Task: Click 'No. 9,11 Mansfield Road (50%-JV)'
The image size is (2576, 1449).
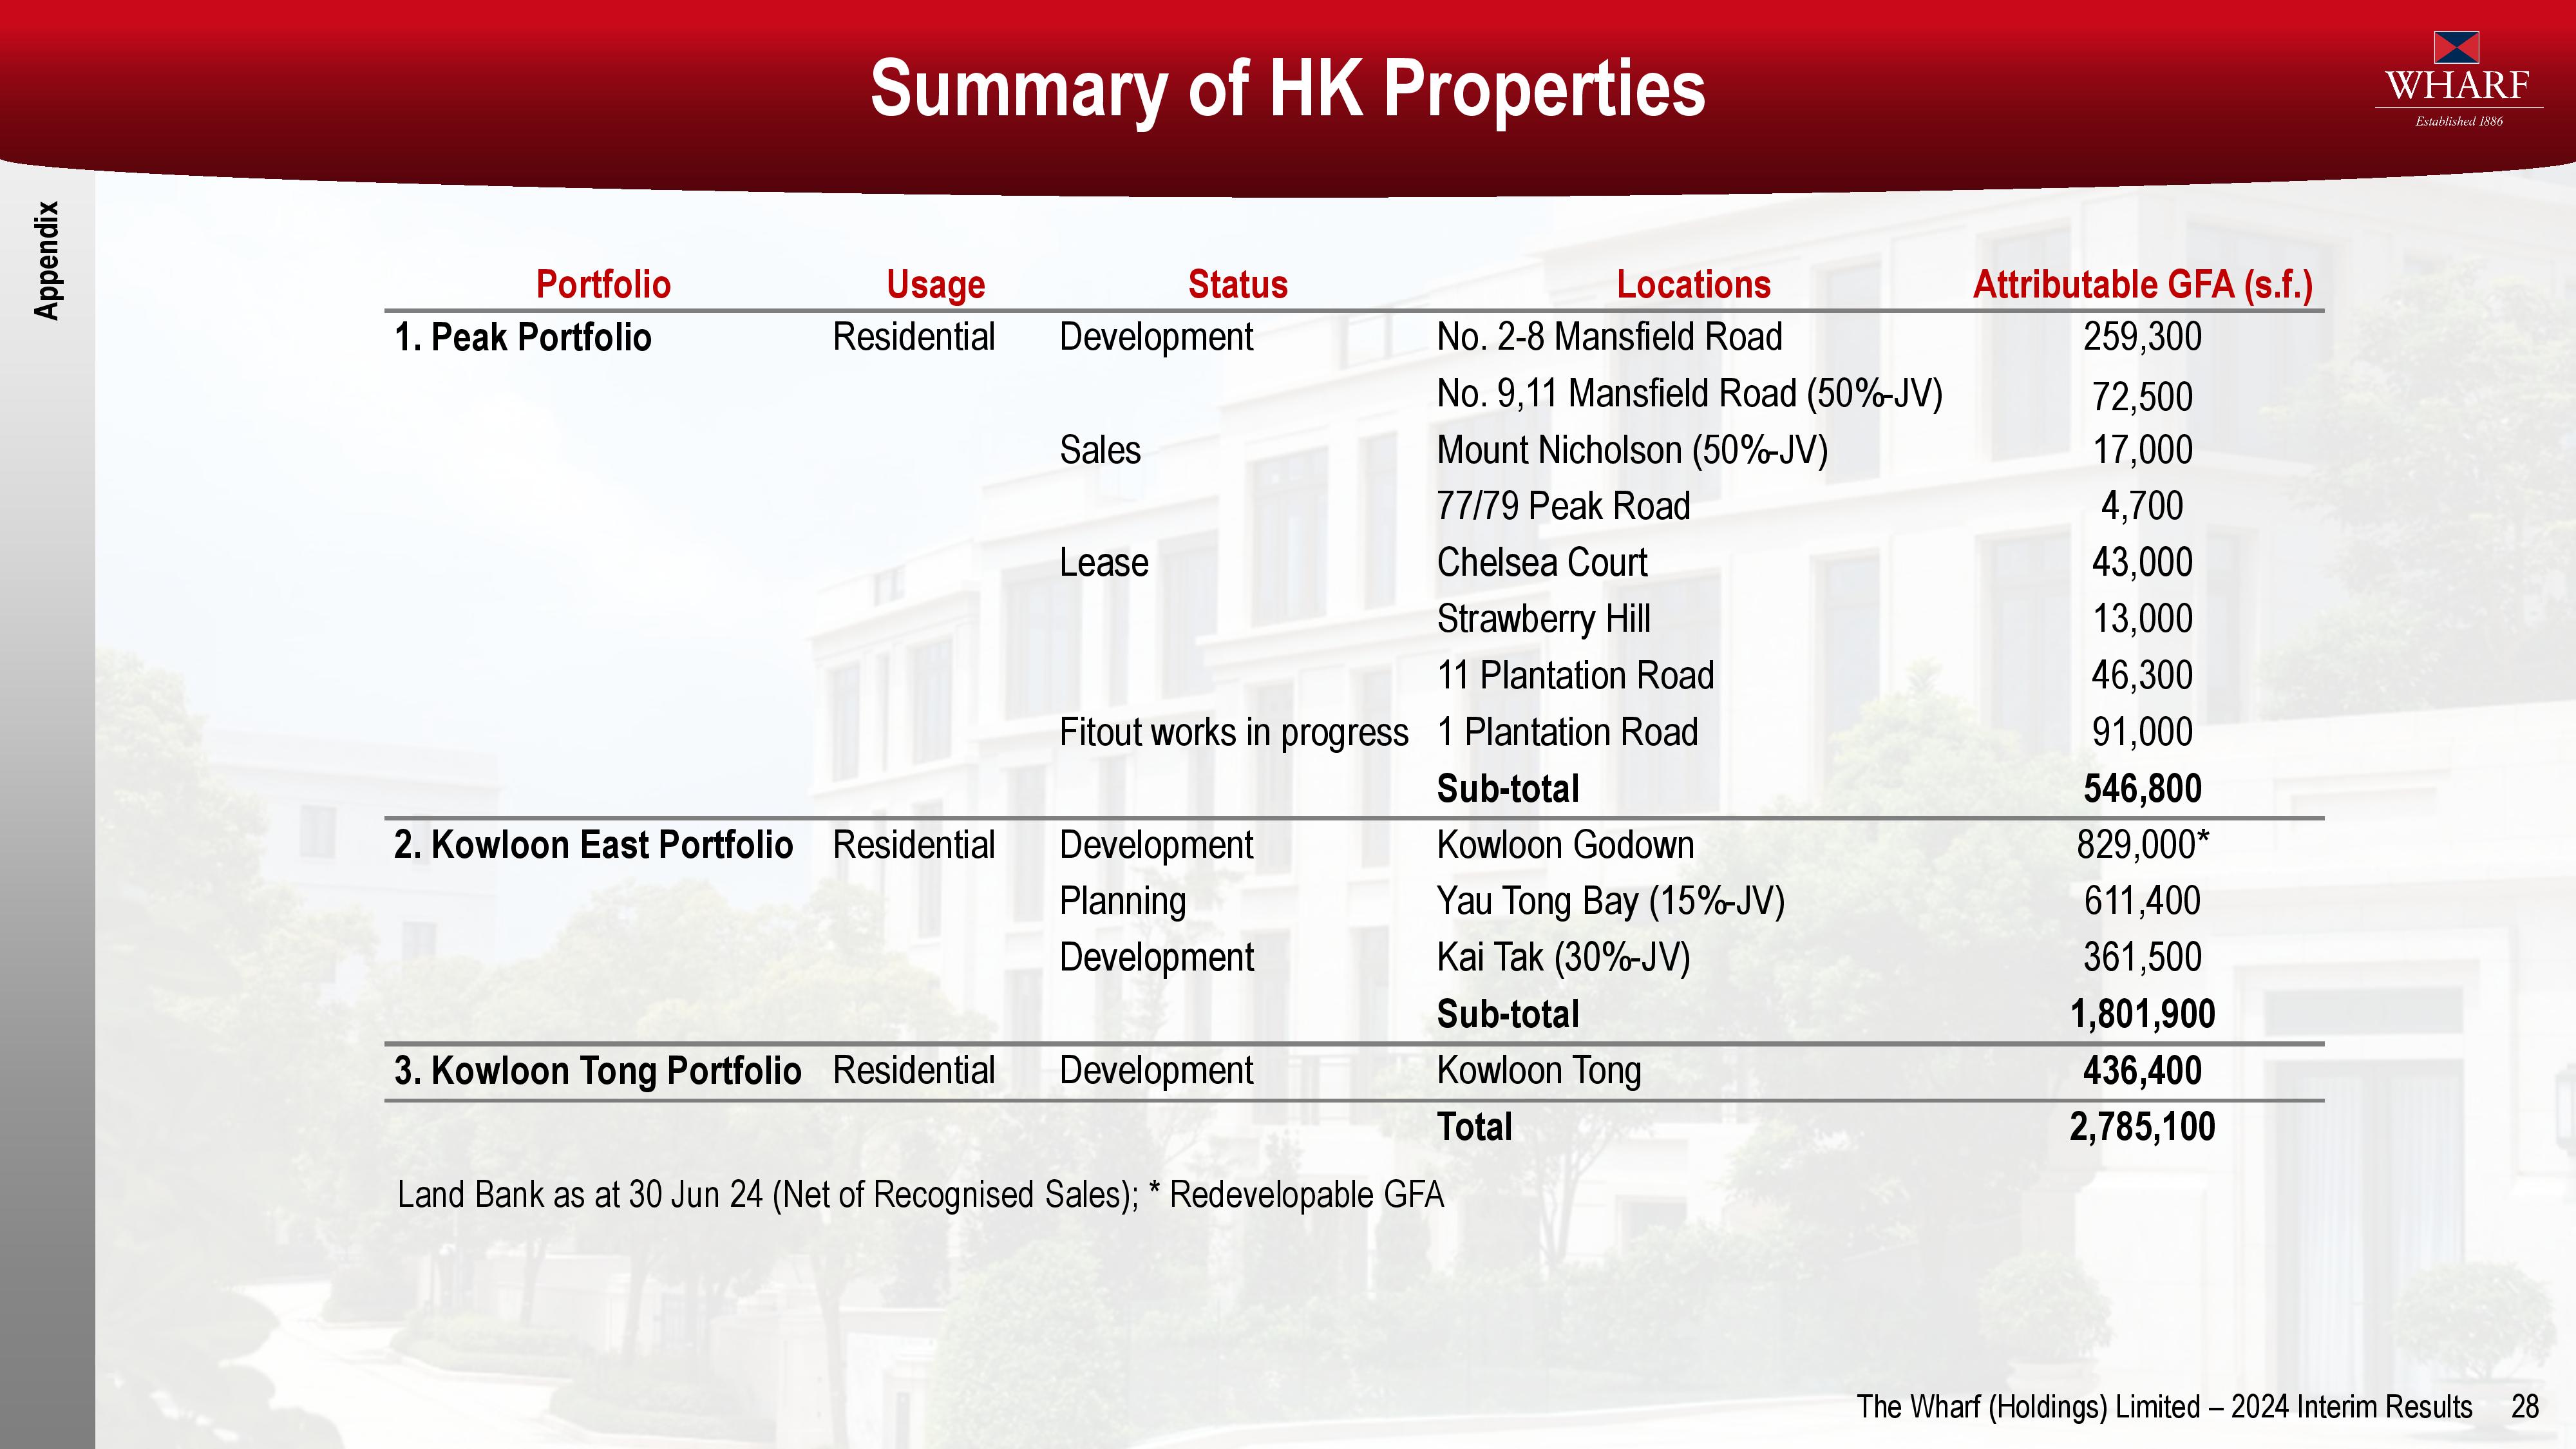Action: pos(1690,394)
